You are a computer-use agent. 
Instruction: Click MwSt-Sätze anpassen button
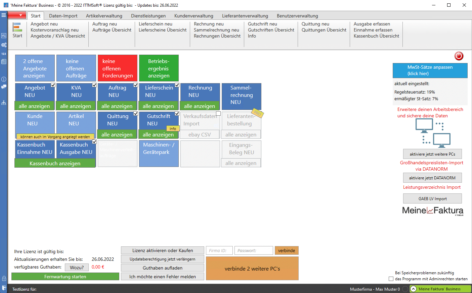pos(430,70)
